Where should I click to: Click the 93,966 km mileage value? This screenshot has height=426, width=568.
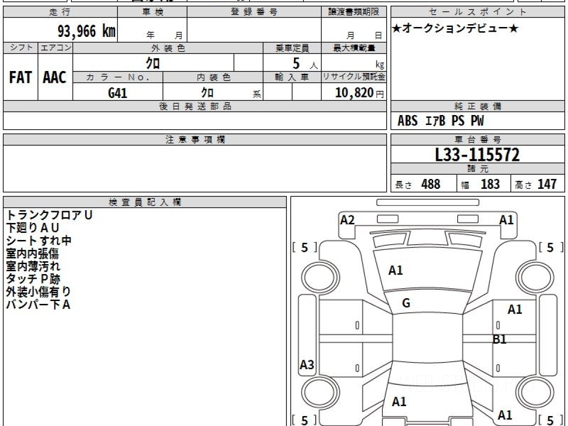tap(86, 31)
